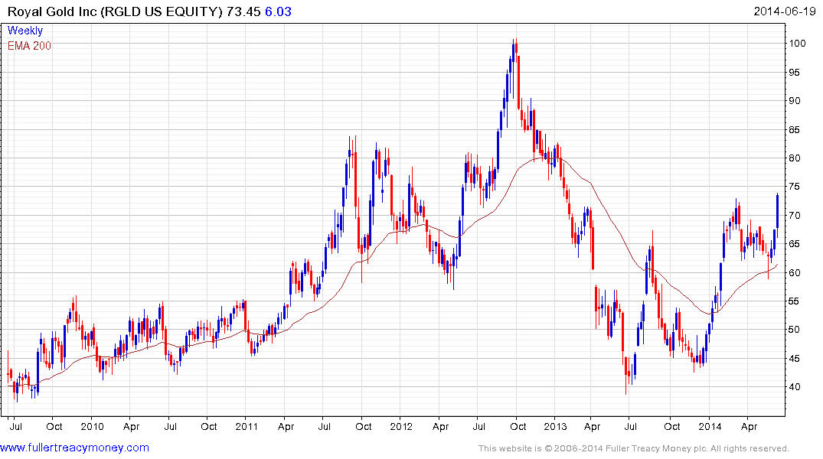Click the 2011 year label on time axis

[x=247, y=426]
